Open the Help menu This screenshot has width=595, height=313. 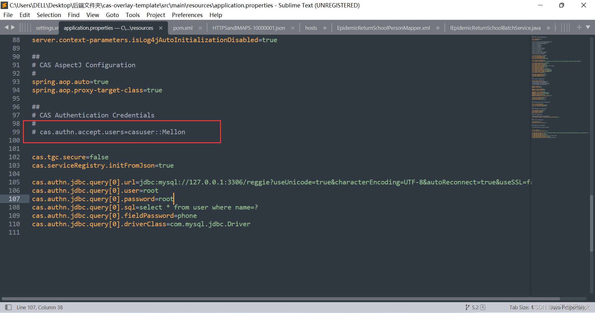[216, 15]
